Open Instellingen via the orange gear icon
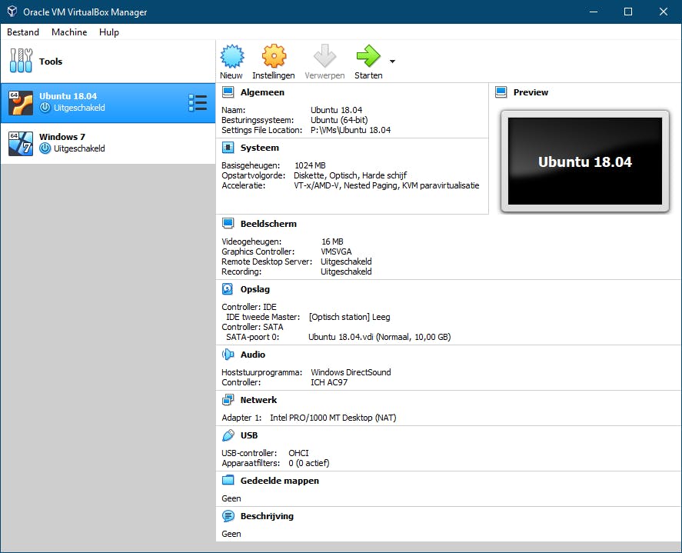Image resolution: width=682 pixels, height=553 pixels. coord(274,56)
